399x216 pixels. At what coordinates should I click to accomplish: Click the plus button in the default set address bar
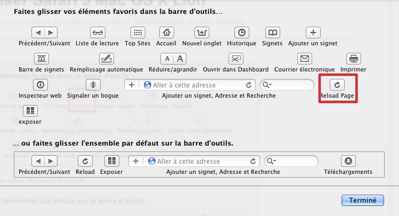136,161
